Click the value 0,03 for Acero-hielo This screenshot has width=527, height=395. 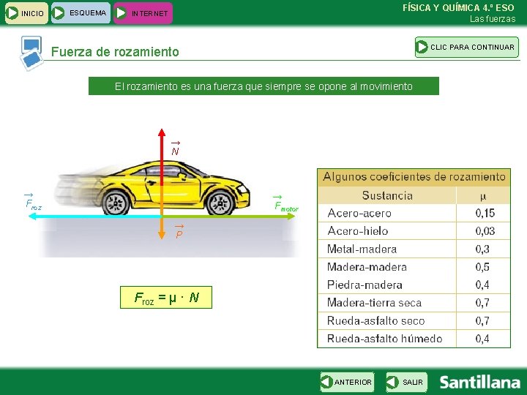[x=485, y=230]
